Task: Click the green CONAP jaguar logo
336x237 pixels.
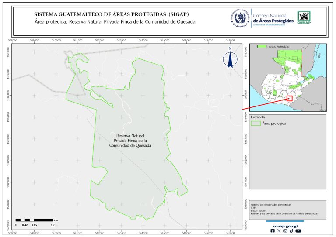Action: pyautogui.click(x=304, y=17)
